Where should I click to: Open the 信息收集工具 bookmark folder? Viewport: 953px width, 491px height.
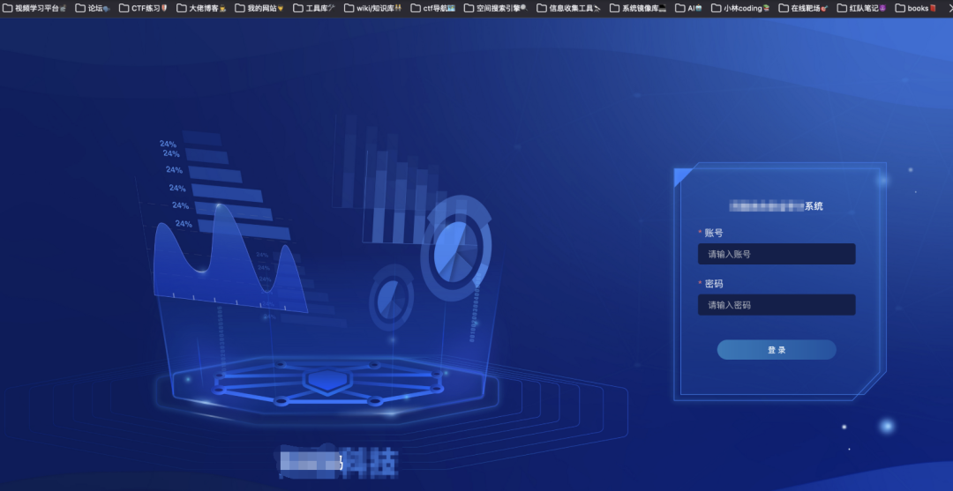pos(568,9)
